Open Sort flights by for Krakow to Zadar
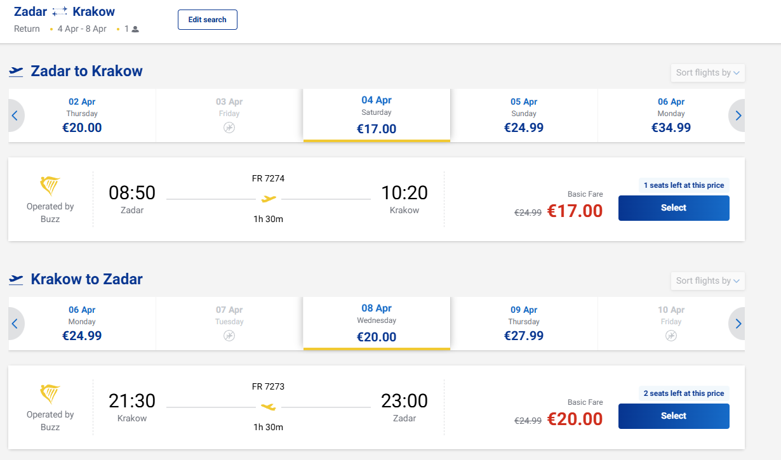The width and height of the screenshot is (781, 460). 707,281
